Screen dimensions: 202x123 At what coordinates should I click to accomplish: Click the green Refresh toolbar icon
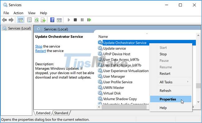[36, 20]
